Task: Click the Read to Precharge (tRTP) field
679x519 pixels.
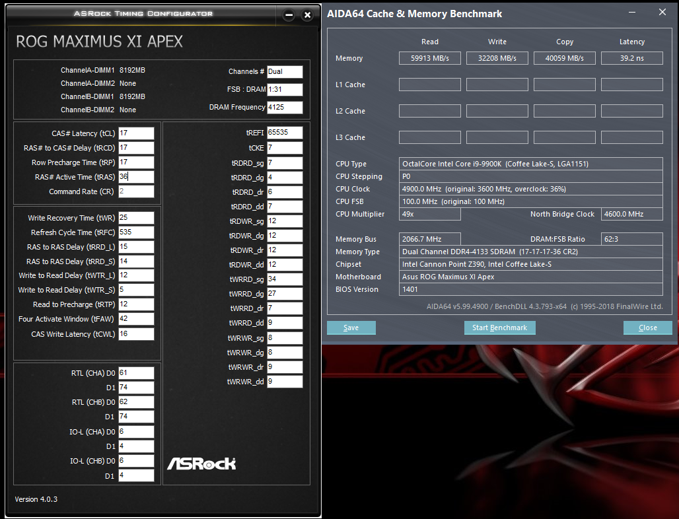Action: click(x=136, y=304)
